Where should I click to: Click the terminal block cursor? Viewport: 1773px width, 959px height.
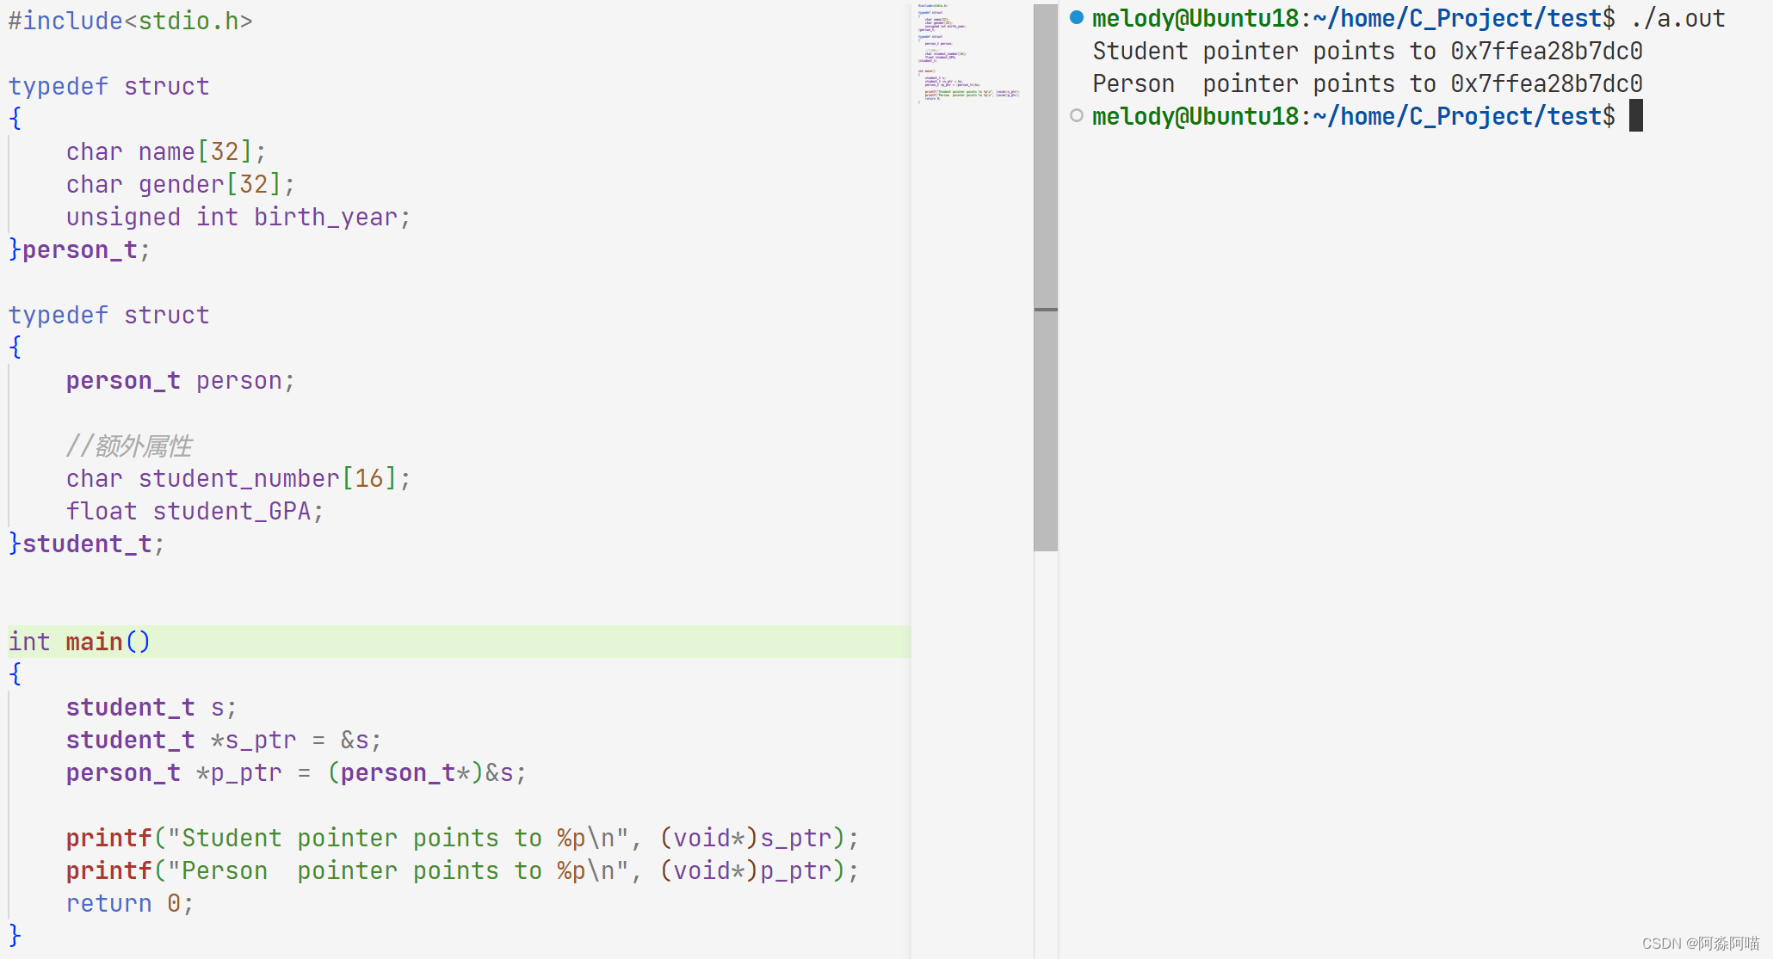(1635, 115)
